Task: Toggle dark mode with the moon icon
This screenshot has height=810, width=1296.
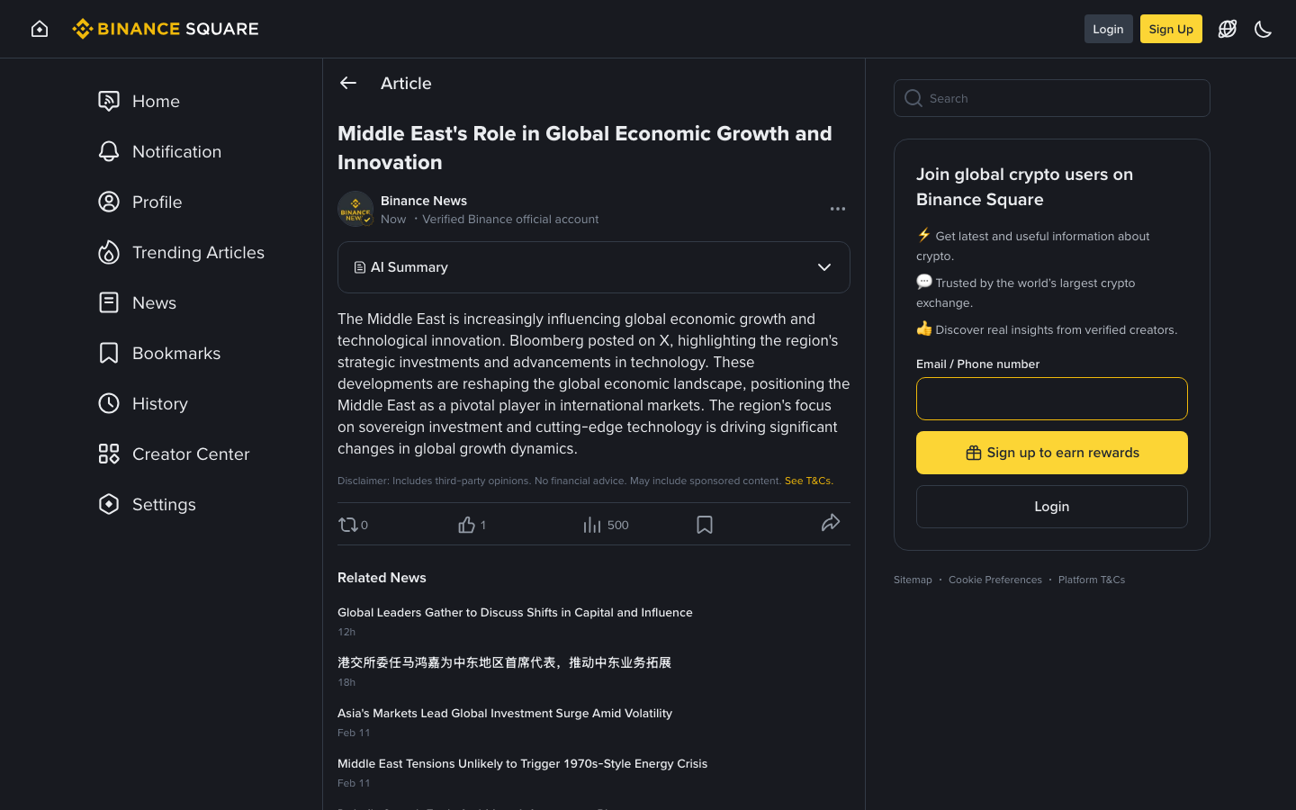Action: pyautogui.click(x=1263, y=29)
